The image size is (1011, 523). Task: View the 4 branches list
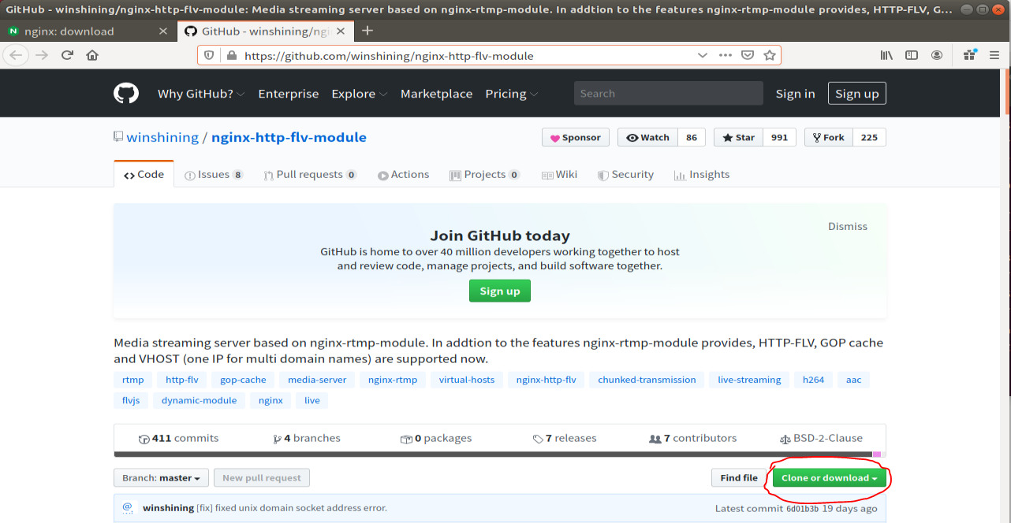click(x=307, y=438)
